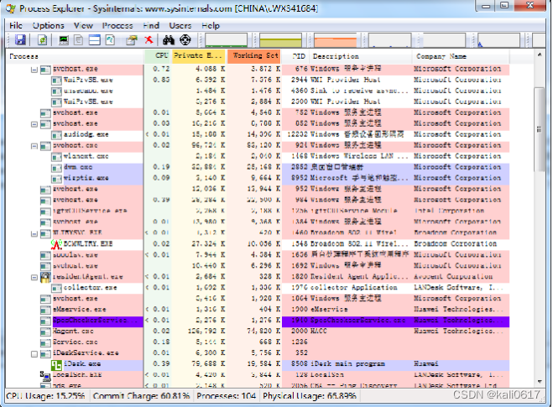
Task: Sort by Private Bytes column header
Action: [199, 56]
